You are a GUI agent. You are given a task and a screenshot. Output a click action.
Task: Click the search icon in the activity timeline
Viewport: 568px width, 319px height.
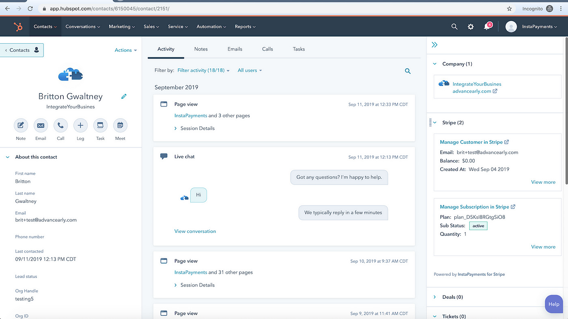(408, 71)
